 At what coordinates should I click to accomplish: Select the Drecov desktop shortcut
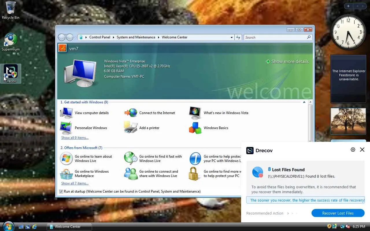click(11, 74)
